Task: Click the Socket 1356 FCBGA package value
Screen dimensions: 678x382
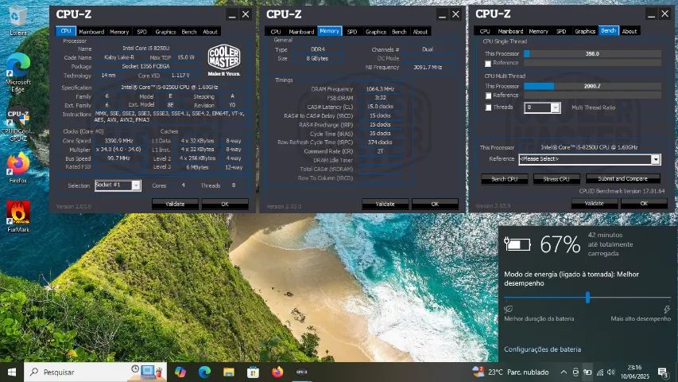Action: pyautogui.click(x=145, y=66)
